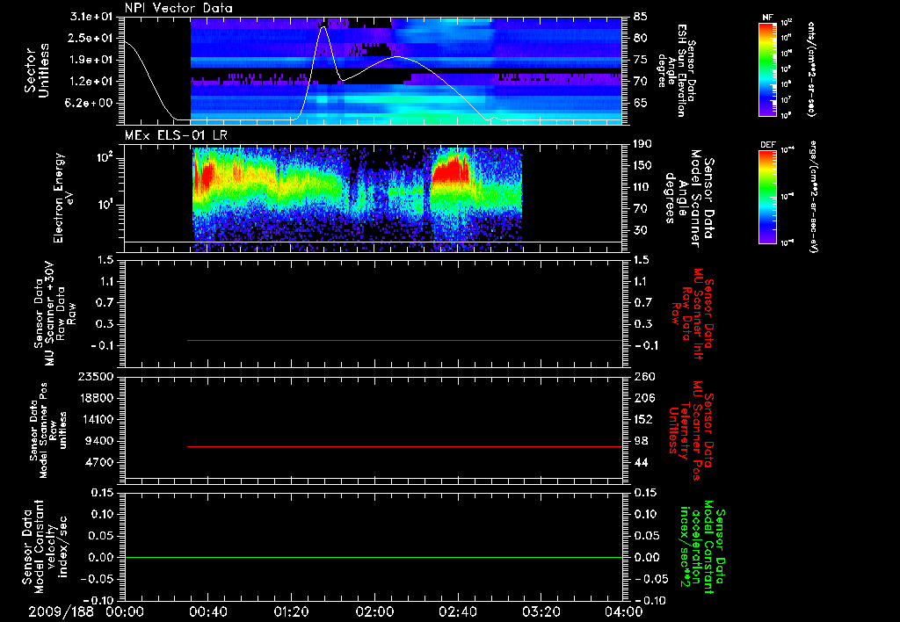
Task: Click the "NF" label above the color bar
Action: [x=767, y=18]
